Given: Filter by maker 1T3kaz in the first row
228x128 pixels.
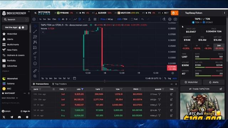Looking at the screenshot, I should tap(160, 94).
